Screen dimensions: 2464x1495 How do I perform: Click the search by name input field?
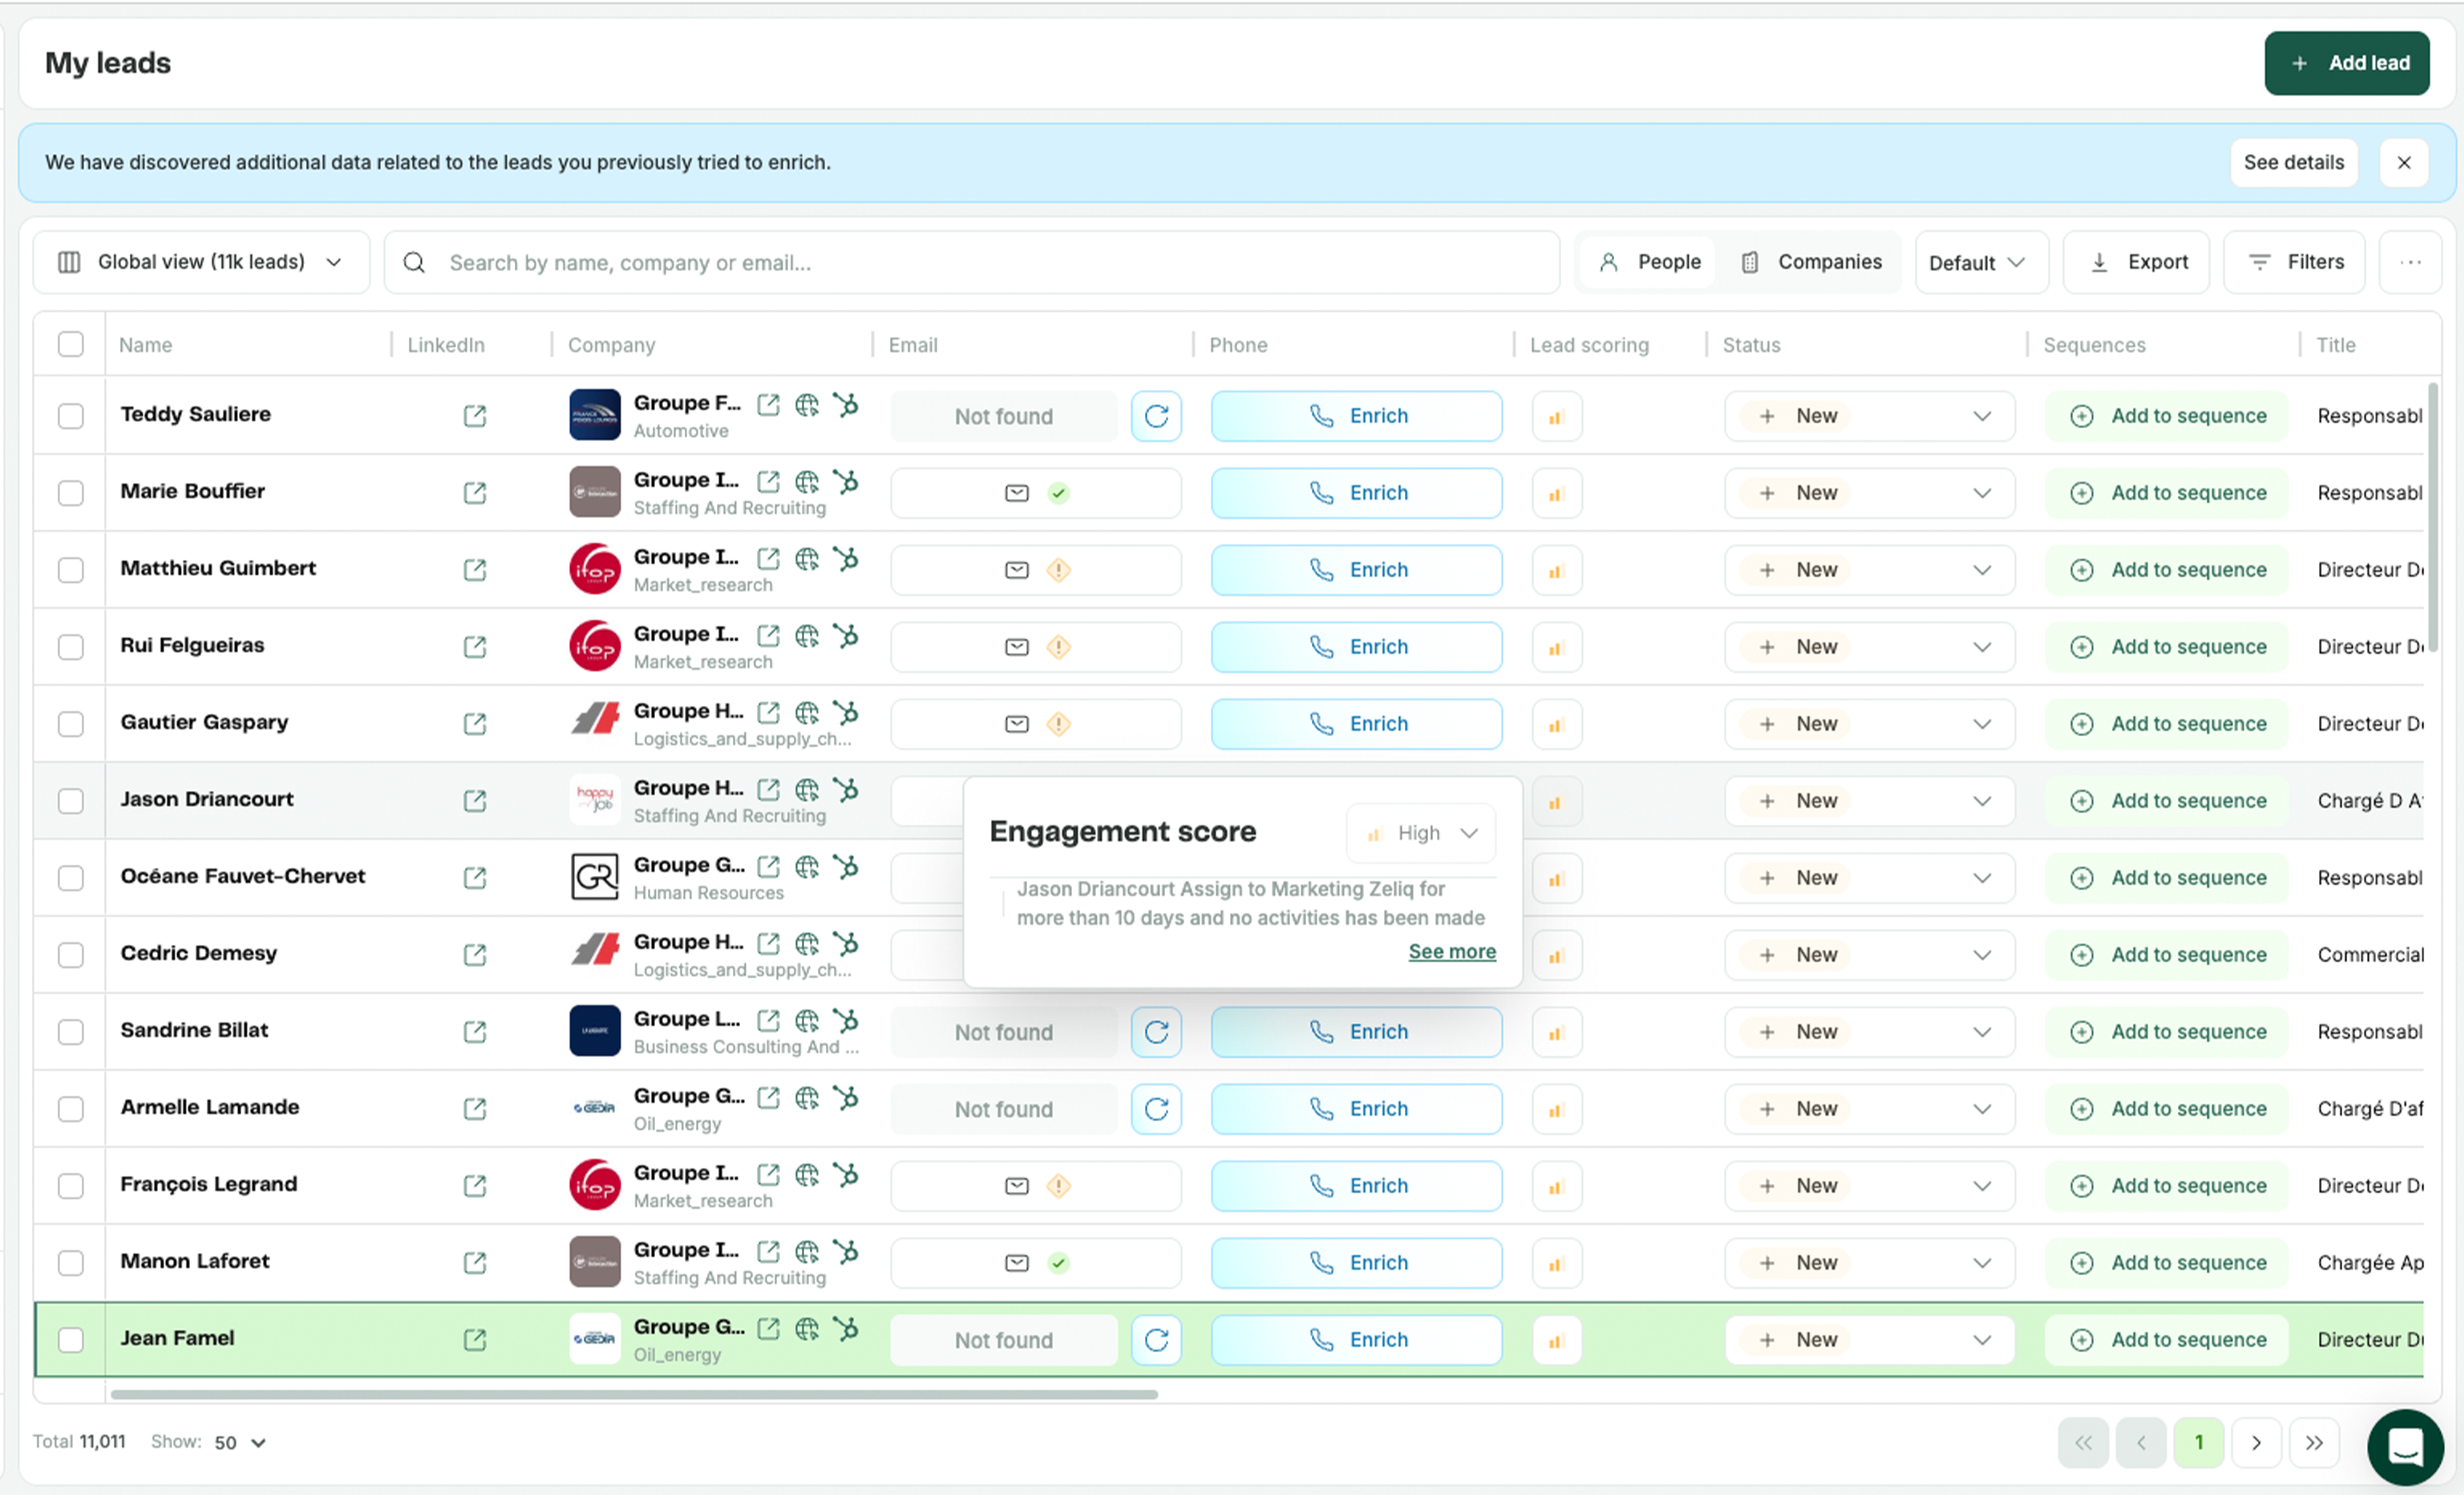[970, 262]
